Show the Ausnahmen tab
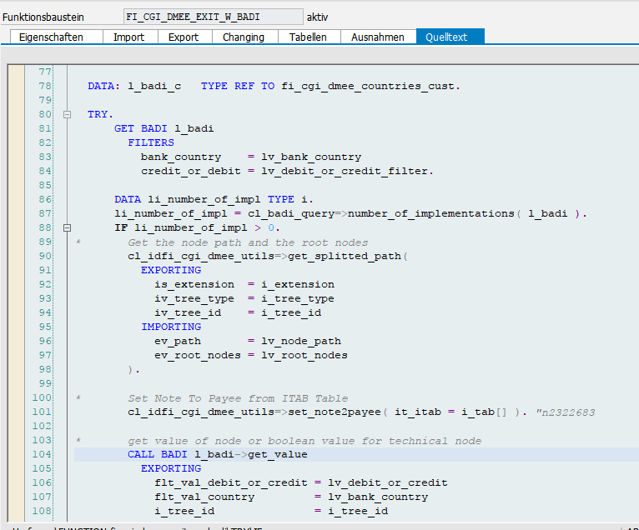 pyautogui.click(x=378, y=37)
